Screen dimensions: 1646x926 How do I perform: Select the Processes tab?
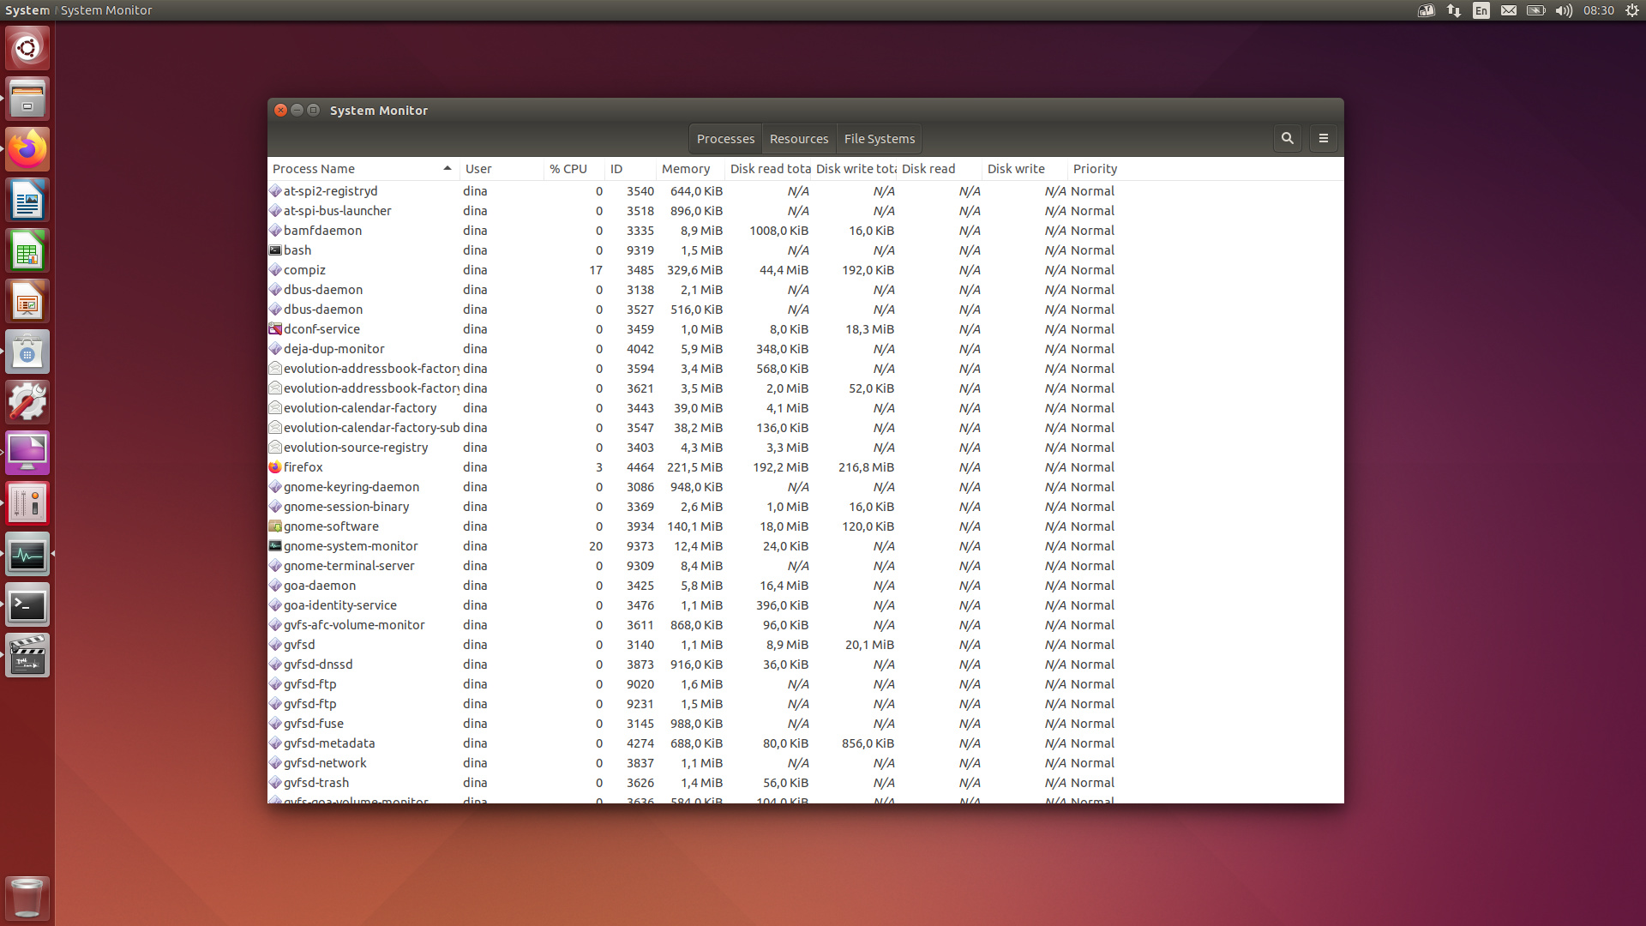[x=725, y=139]
